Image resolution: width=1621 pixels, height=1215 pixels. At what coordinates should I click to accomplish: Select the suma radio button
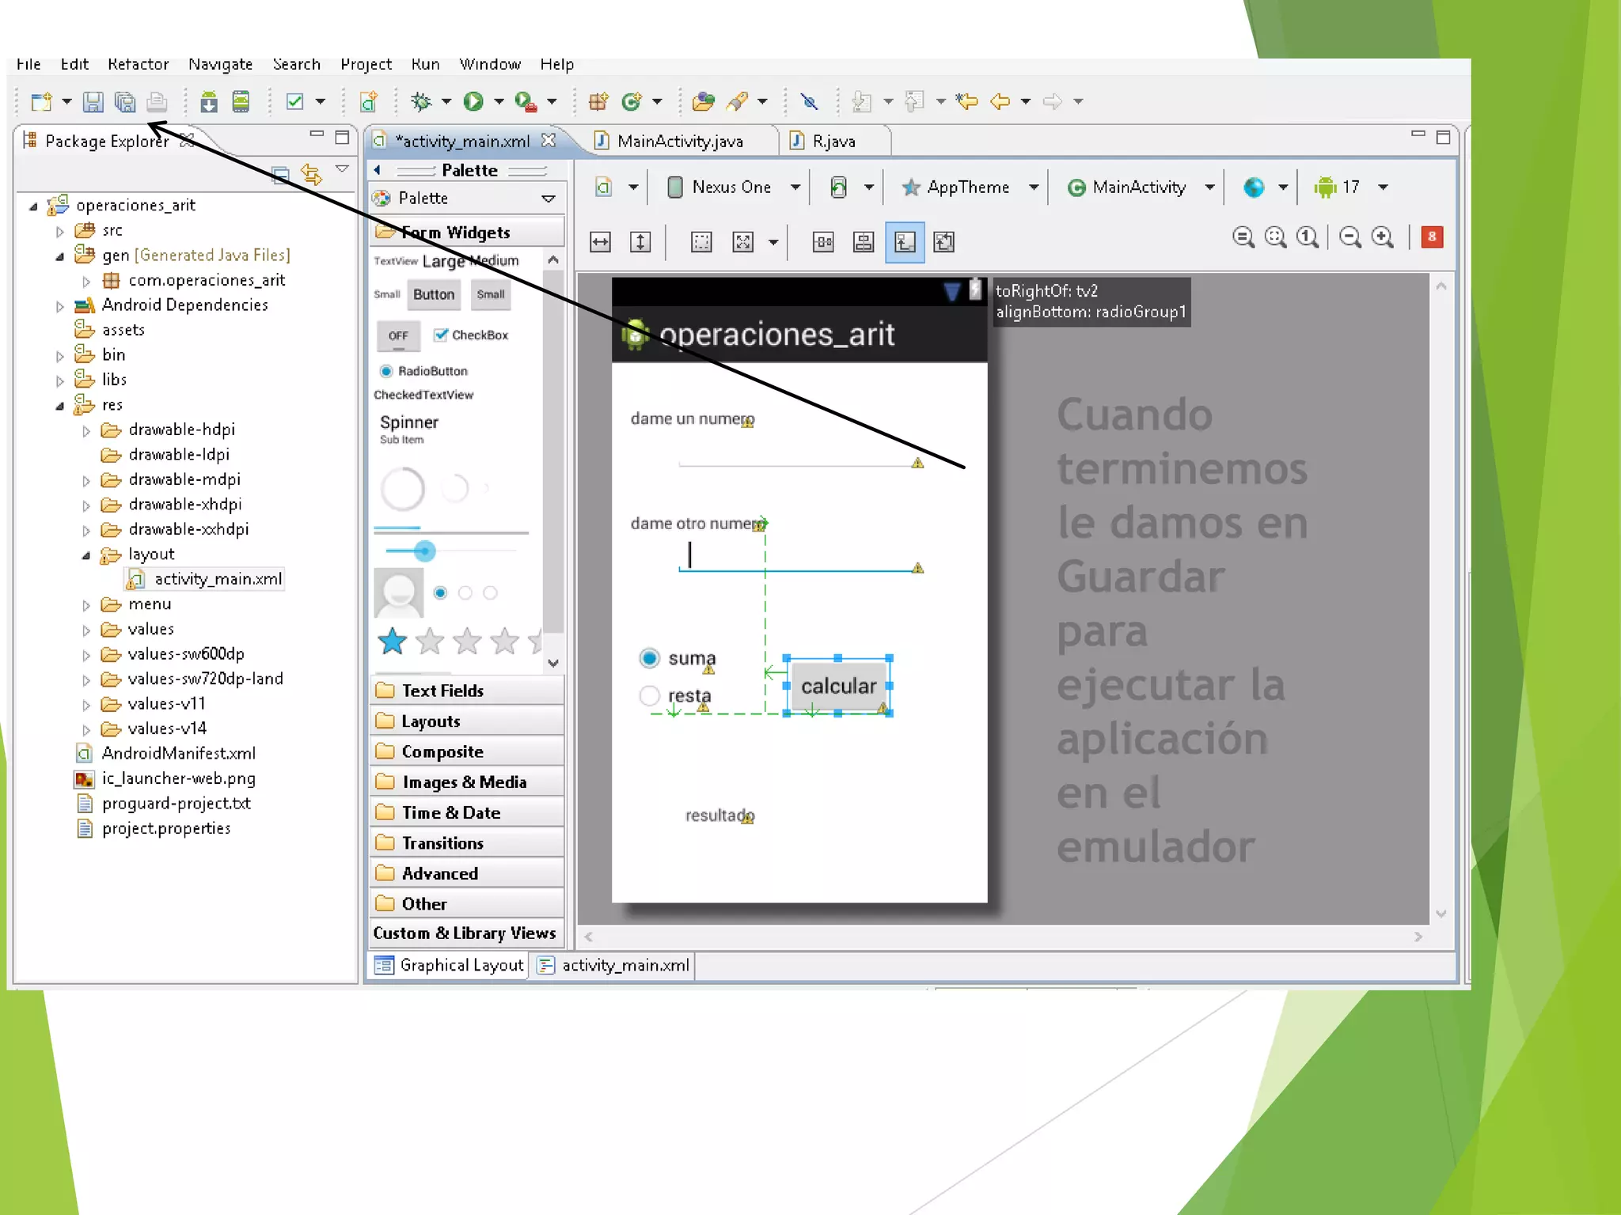(650, 658)
